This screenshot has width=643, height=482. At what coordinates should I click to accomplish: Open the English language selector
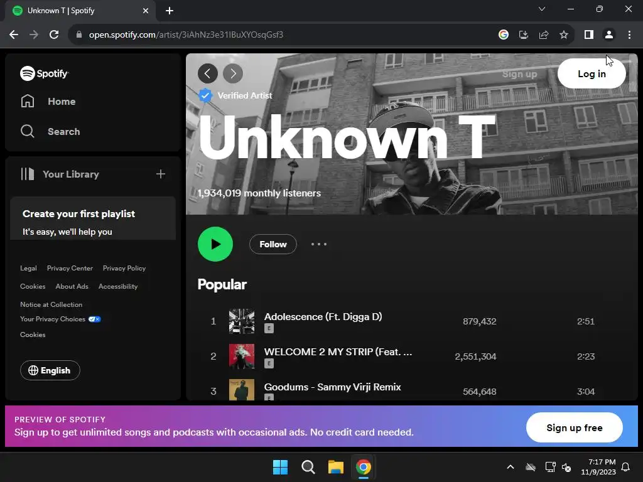click(x=50, y=370)
